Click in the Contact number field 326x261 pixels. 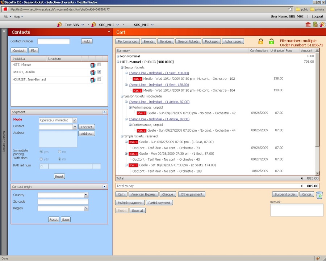[x=54, y=41]
